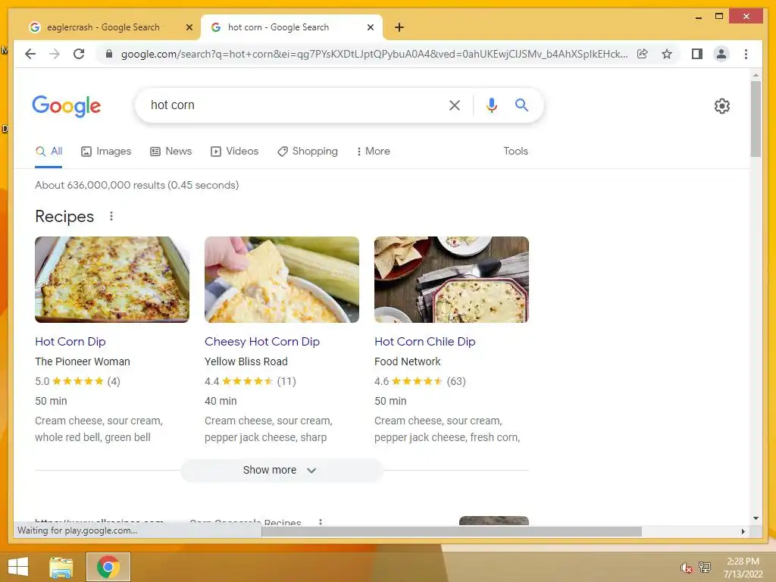This screenshot has height=582, width=776.
Task: Click the horizontal scroll right arrow
Action: [x=743, y=531]
